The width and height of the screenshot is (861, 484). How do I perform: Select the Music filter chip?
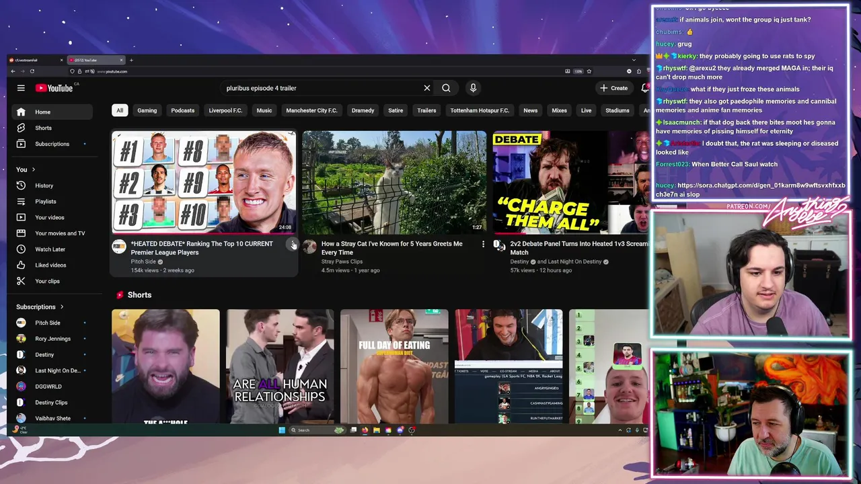[x=264, y=110]
